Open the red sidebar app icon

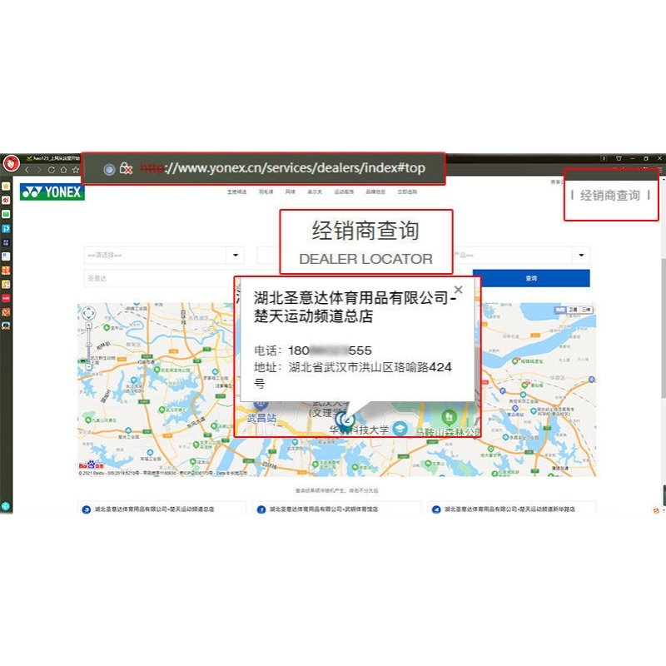6,298
